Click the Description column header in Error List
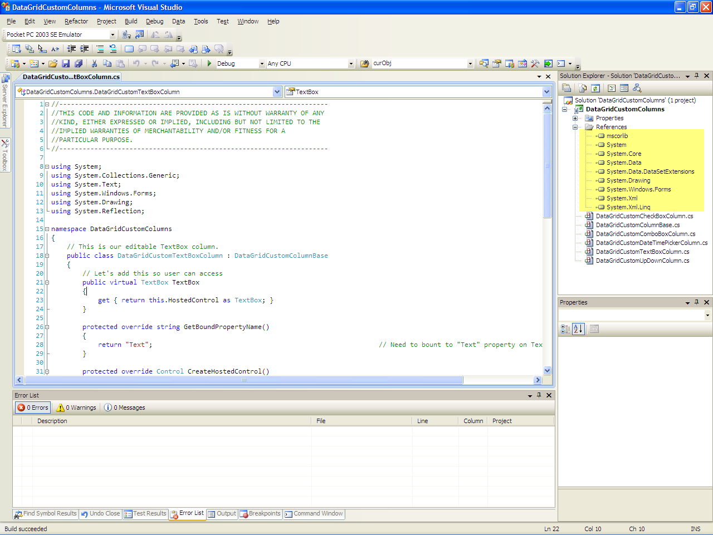The width and height of the screenshot is (713, 535). [x=52, y=421]
